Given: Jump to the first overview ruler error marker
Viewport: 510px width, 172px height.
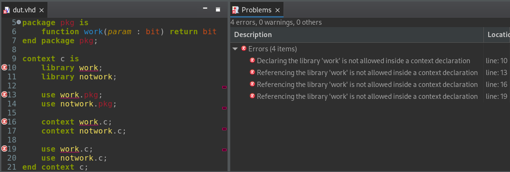Looking at the screenshot, I should [x=224, y=87].
